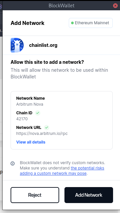Close the BlockWallet window with red X

tap(115, 6)
